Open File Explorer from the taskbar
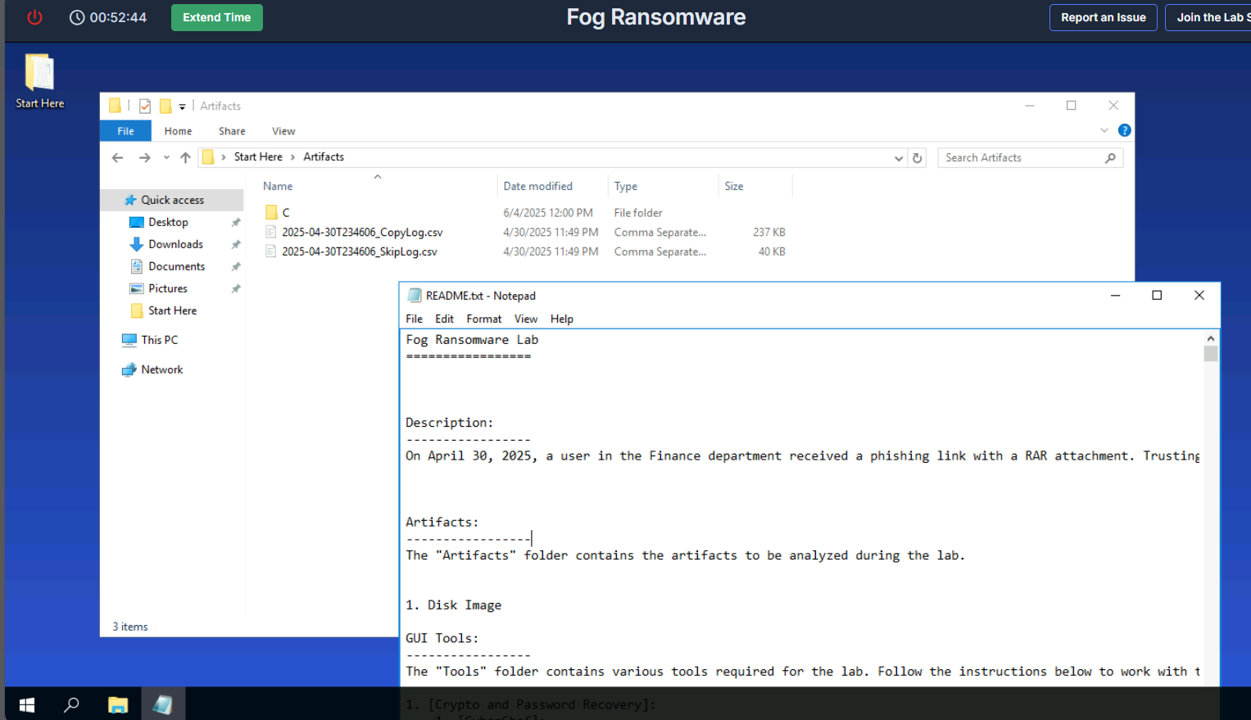 118,704
